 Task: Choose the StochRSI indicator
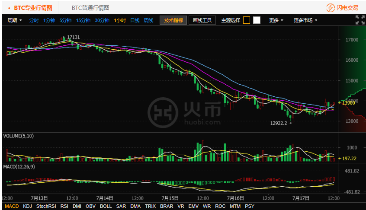[x=46, y=206]
